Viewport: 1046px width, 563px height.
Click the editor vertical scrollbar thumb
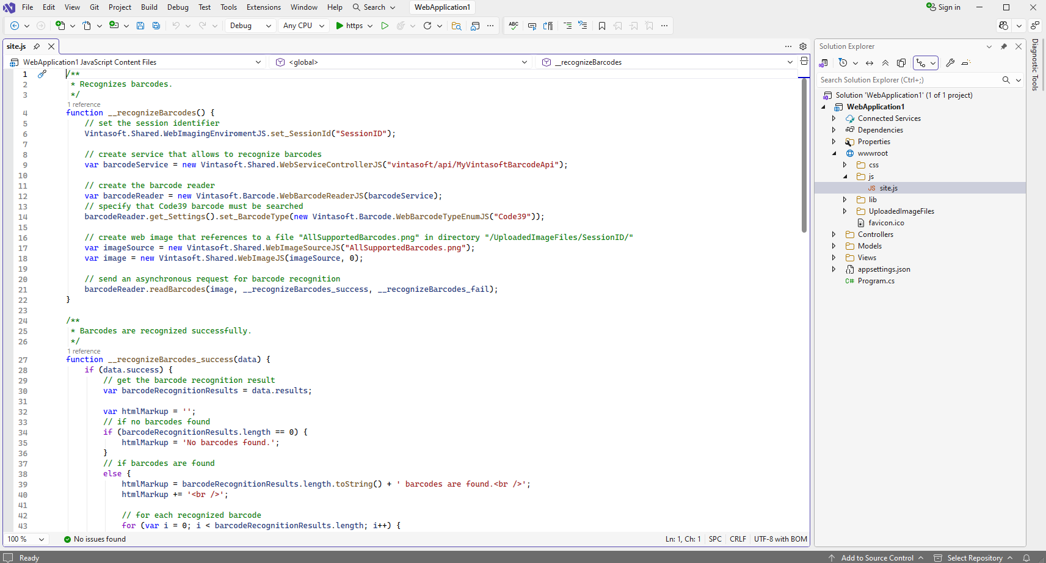(x=804, y=155)
